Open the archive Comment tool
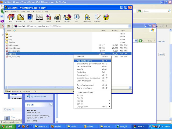Image resolution: width=172 pixels, height=129 pixels. click(97, 18)
